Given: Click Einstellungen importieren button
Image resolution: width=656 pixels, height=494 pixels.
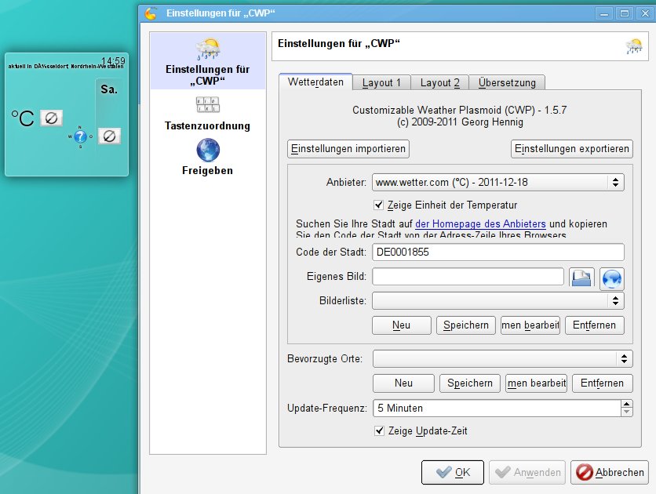Looking at the screenshot, I should click(x=348, y=149).
